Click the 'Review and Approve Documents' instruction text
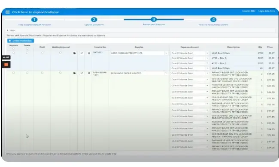Screen dimensions: 279x167 [x=56, y=36]
